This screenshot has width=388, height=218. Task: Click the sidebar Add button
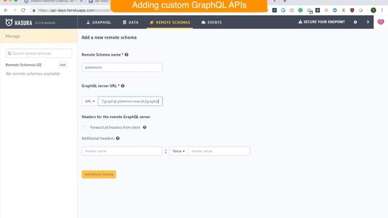coord(62,65)
